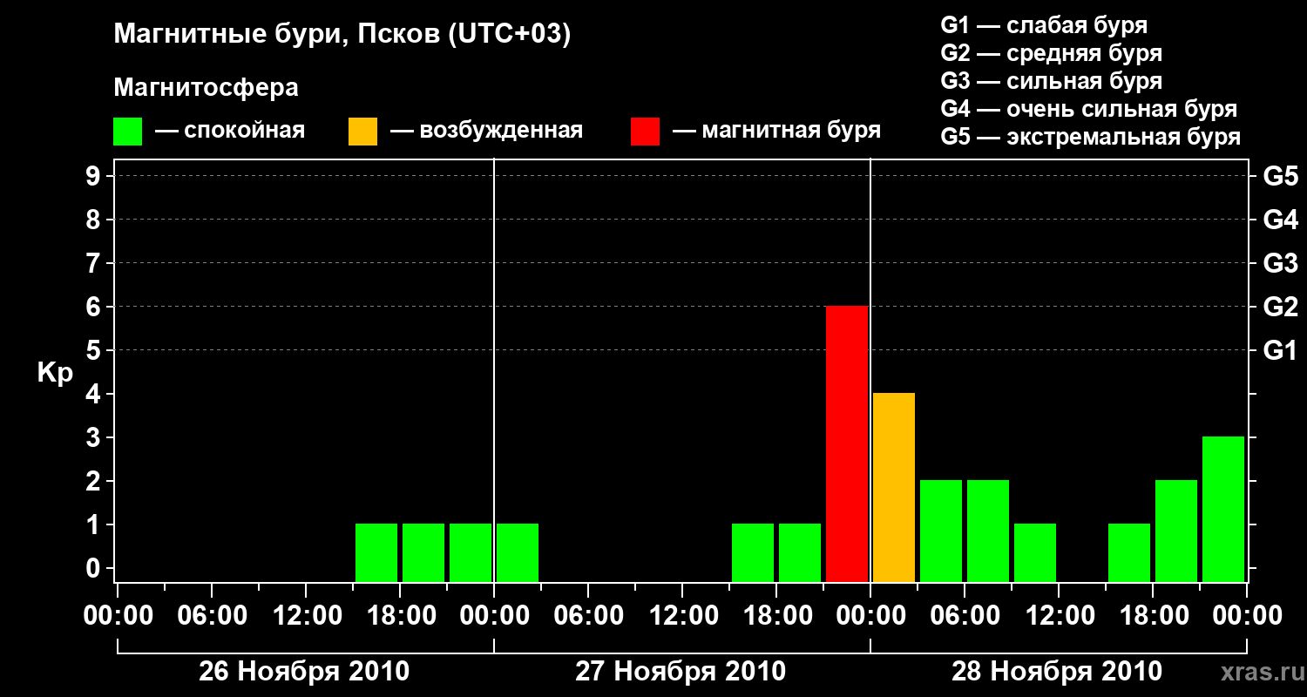Click the G3 tick label beside the Kp 7 gridline
The width and height of the screenshot is (1307, 697).
pyautogui.click(x=1281, y=263)
